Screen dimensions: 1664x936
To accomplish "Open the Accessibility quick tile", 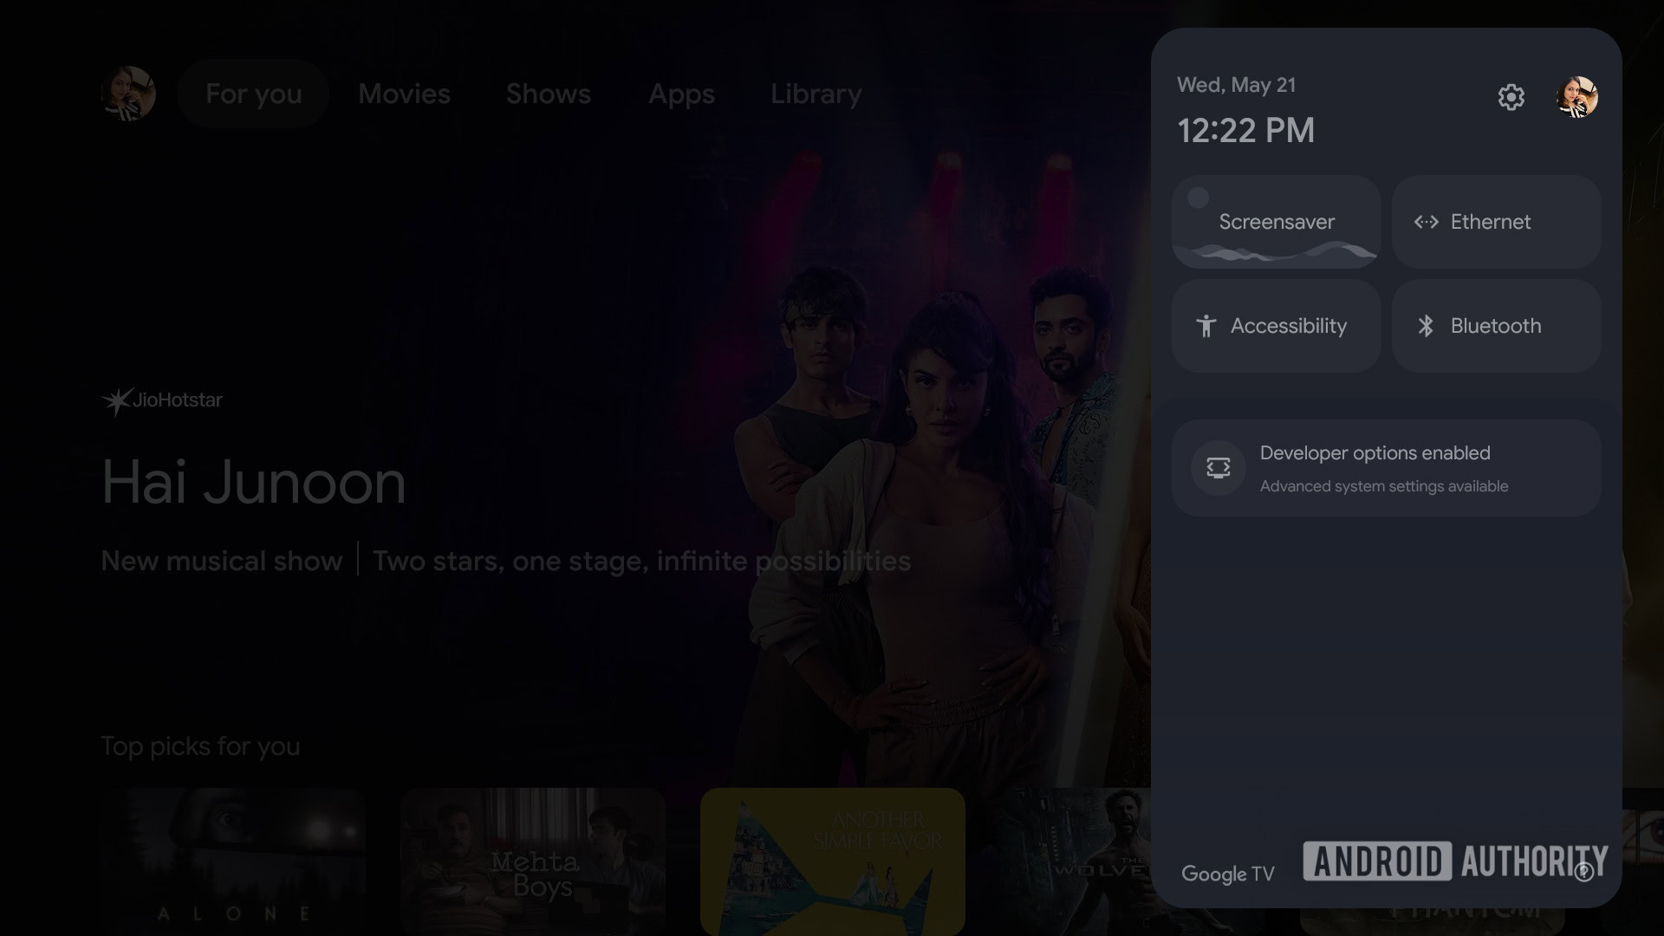I will pyautogui.click(x=1276, y=326).
